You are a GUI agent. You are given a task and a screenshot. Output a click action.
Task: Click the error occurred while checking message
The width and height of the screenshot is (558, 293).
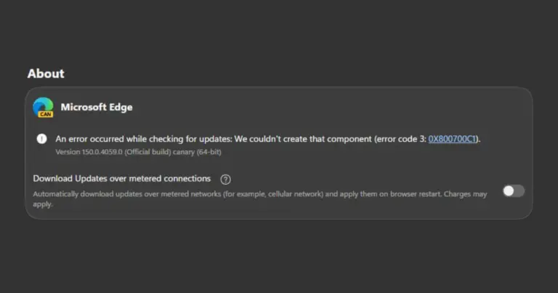(267, 139)
